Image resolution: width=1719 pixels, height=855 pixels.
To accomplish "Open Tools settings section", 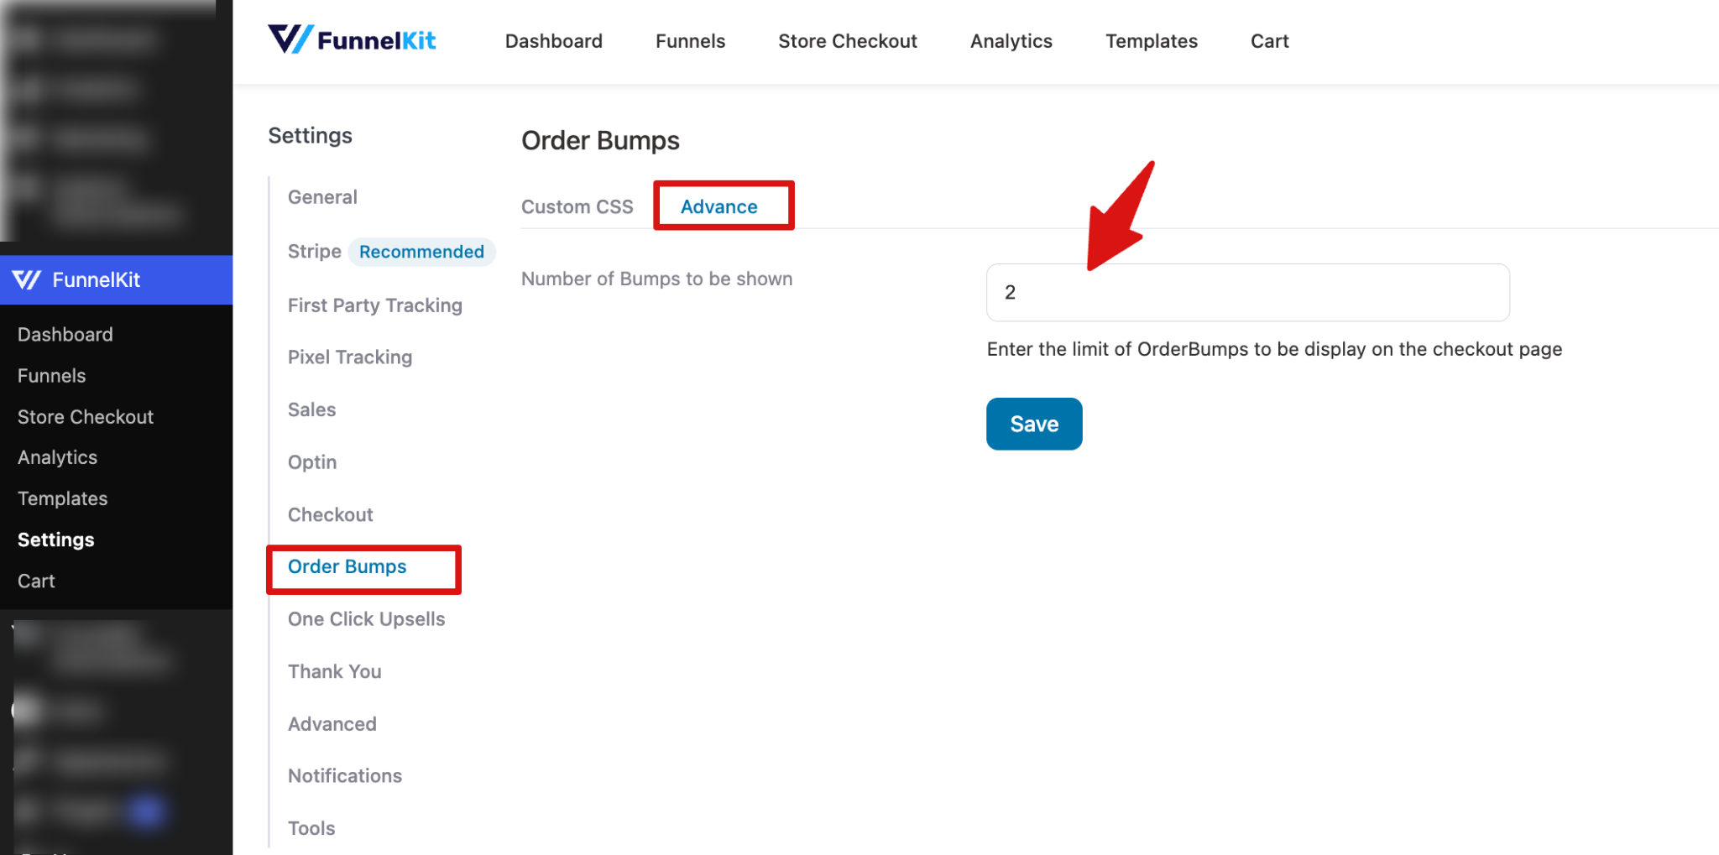I will coord(311,828).
